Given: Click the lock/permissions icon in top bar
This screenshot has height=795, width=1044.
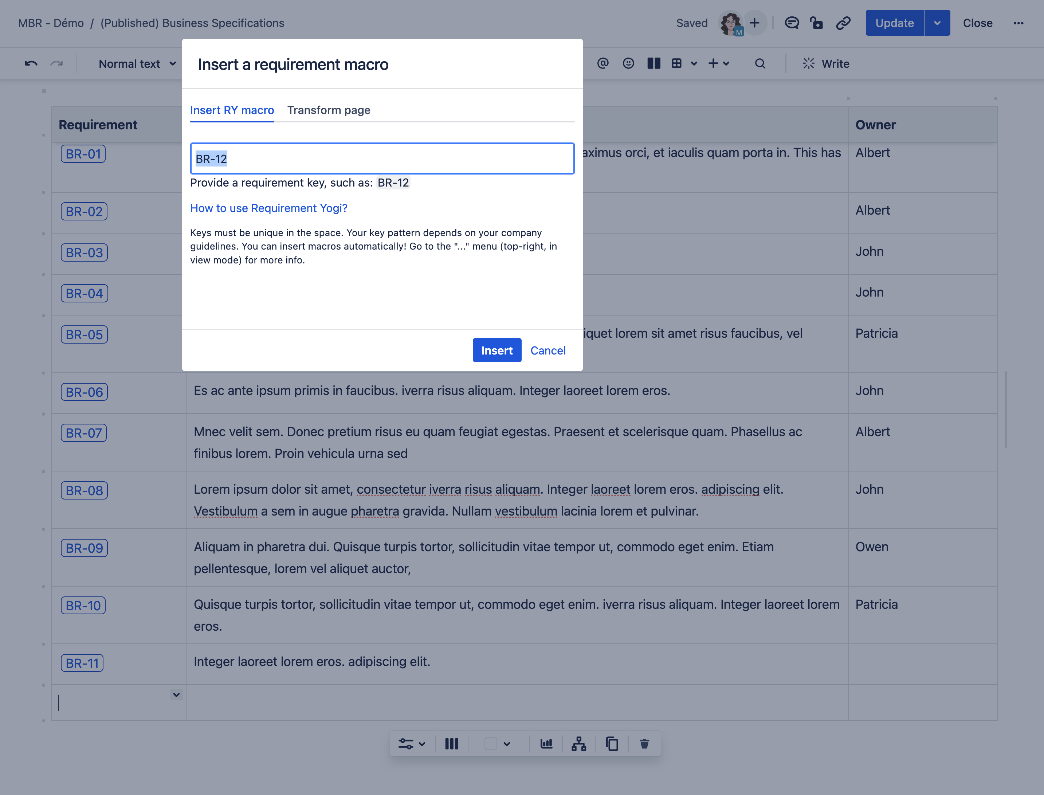Looking at the screenshot, I should 817,23.
